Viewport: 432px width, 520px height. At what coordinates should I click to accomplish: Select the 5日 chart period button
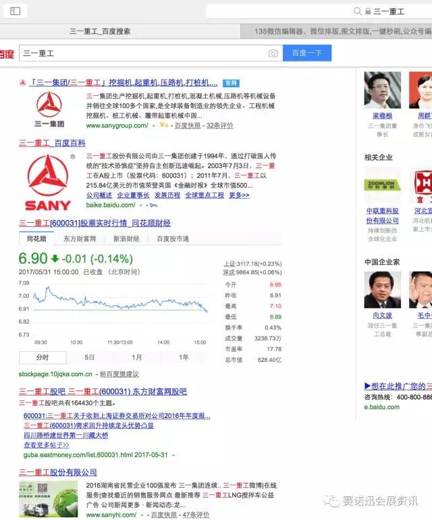90,357
